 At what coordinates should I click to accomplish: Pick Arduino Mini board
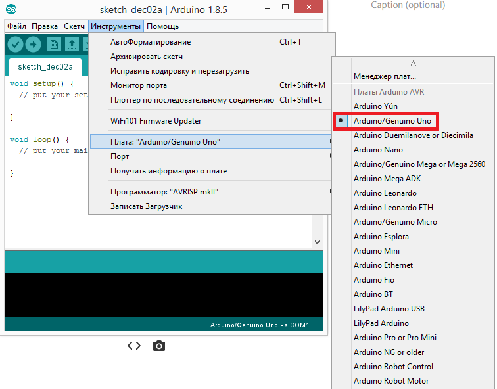point(414,251)
